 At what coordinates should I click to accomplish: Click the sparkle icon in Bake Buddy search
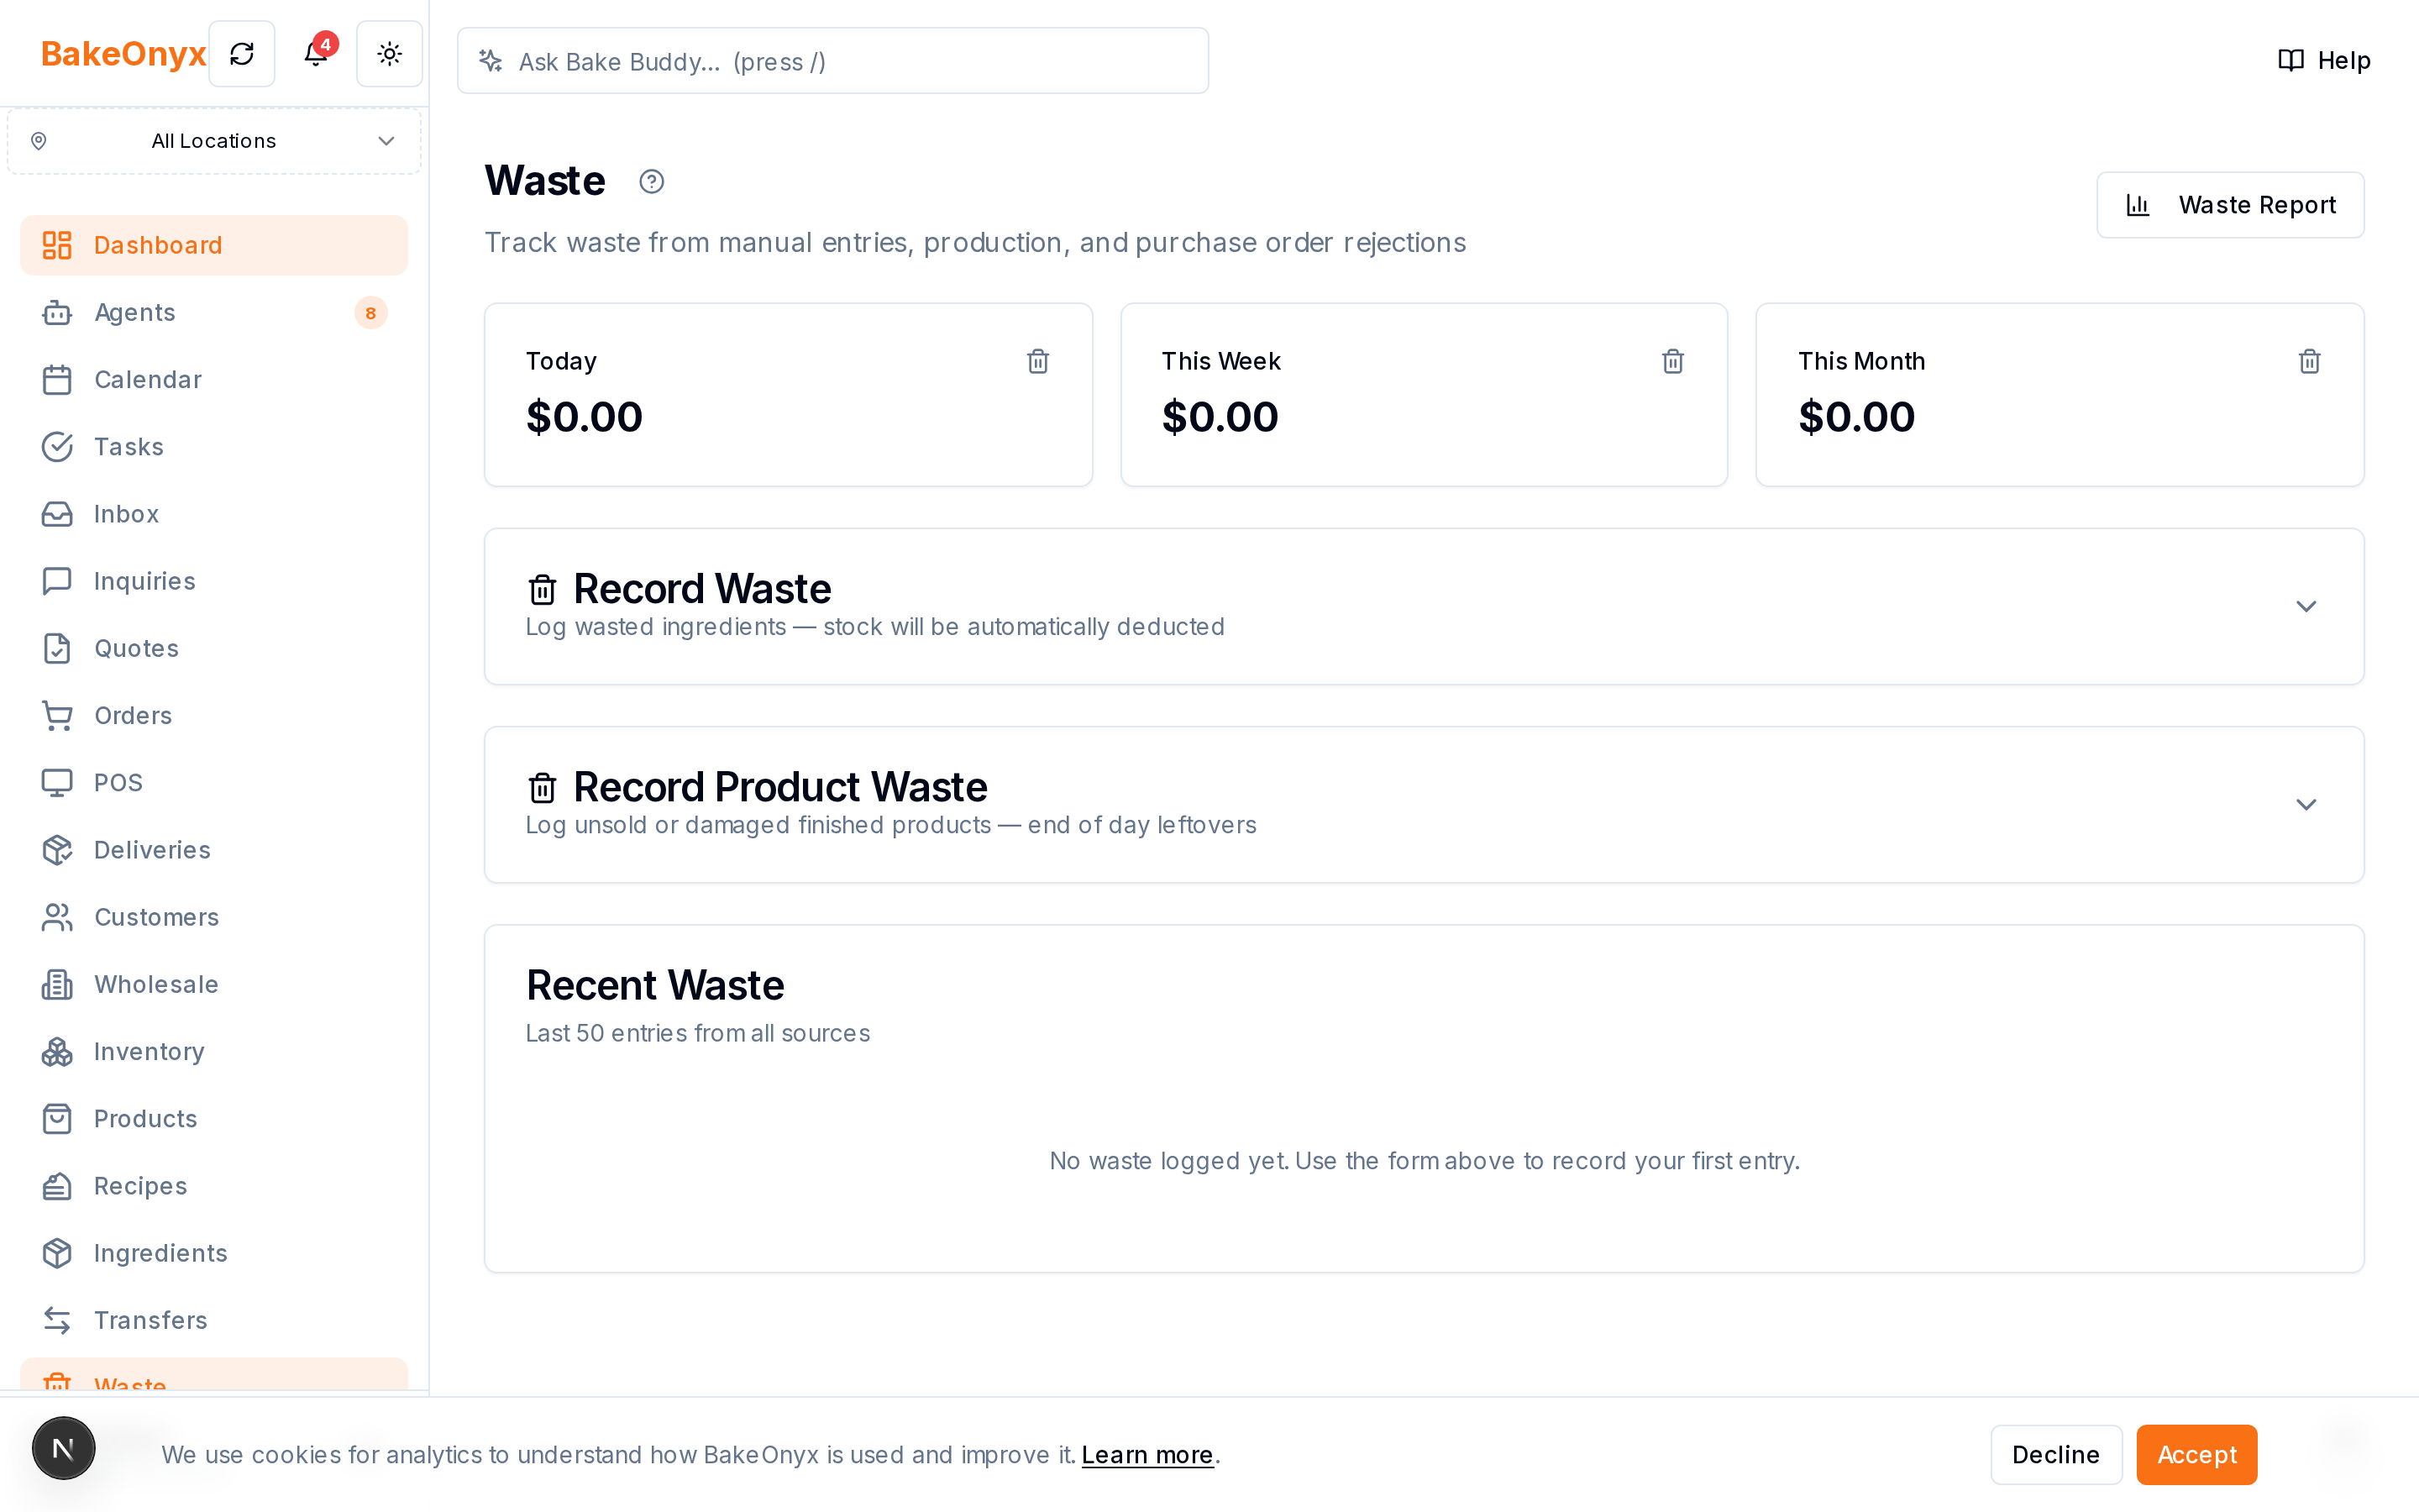pos(490,61)
